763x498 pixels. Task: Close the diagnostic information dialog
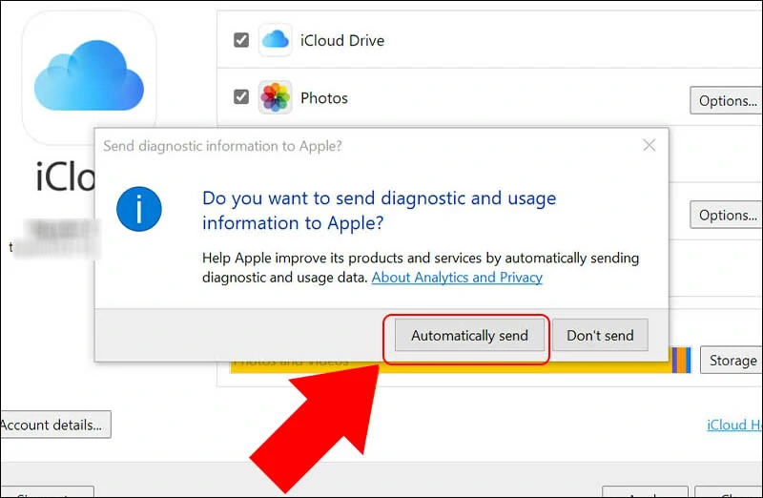point(650,145)
